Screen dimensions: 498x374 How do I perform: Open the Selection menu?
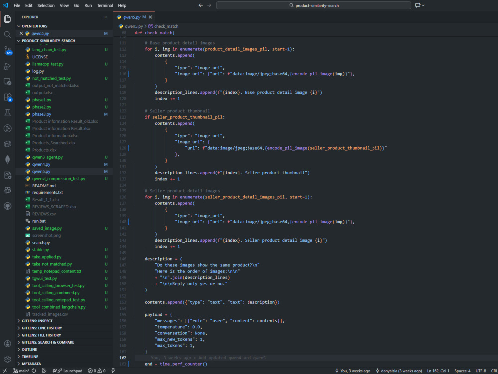tap(46, 5)
